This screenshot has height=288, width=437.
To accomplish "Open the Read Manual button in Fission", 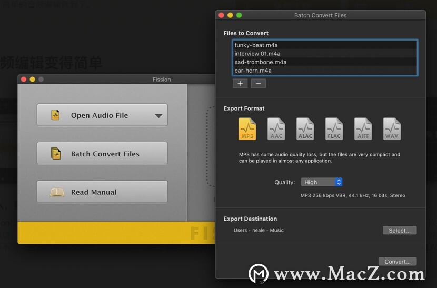I will [102, 192].
